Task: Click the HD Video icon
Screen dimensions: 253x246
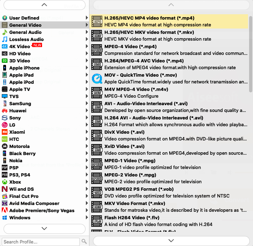Action: coord(5,53)
